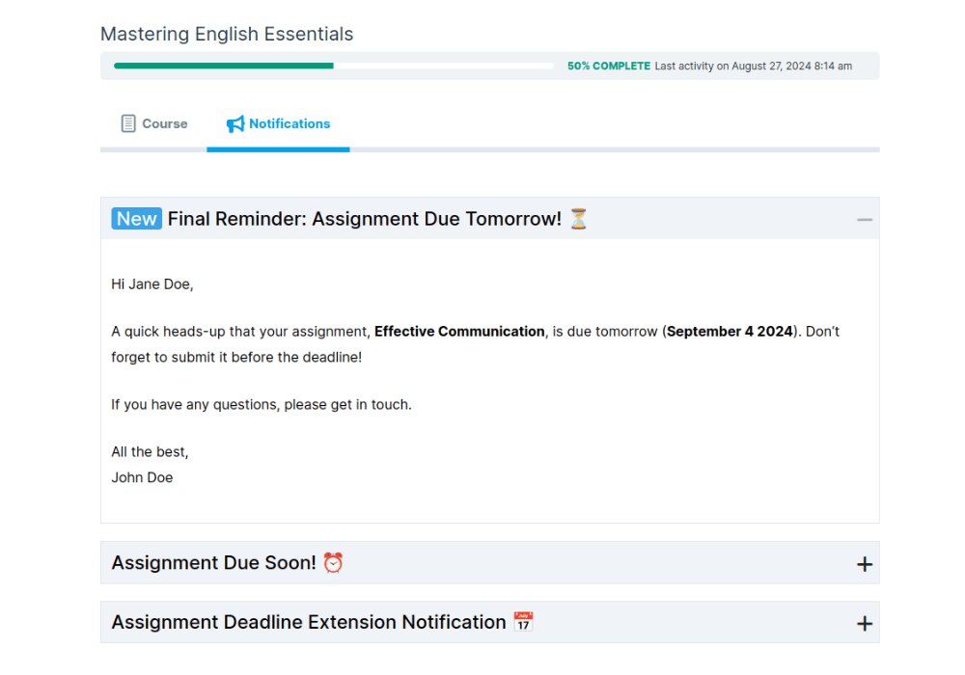Click the Notifications megaphone icon

235,124
